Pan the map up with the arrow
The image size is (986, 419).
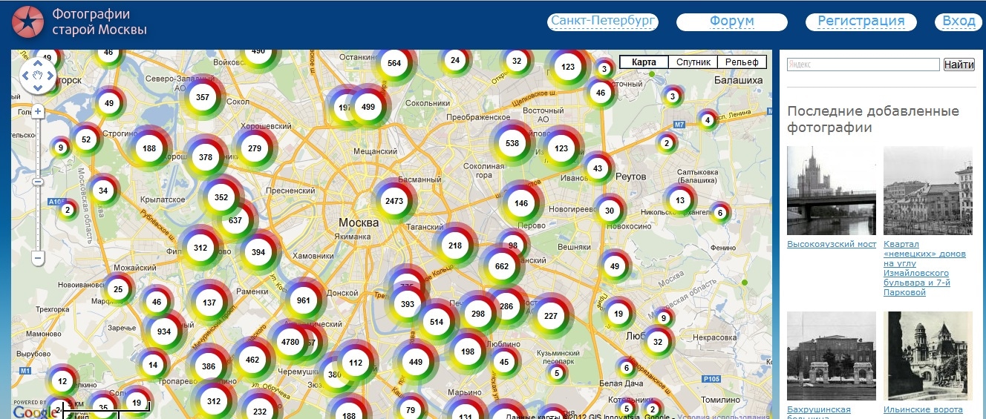[38, 63]
